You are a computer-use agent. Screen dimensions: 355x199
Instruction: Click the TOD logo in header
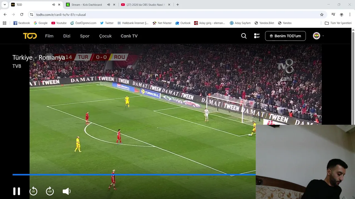(x=30, y=36)
